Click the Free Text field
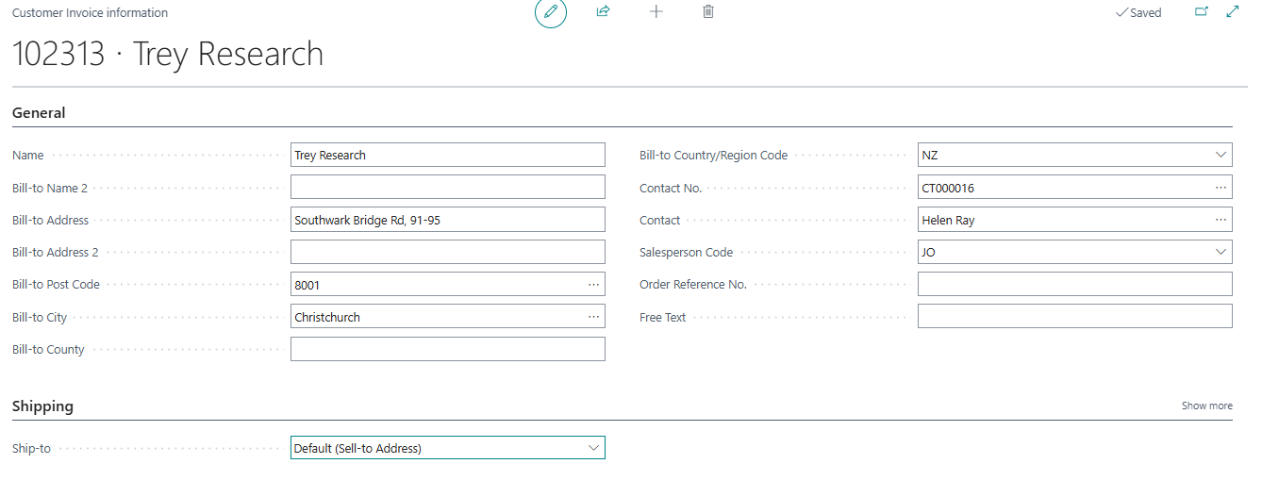Image resolution: width=1262 pixels, height=497 pixels. [x=1075, y=317]
